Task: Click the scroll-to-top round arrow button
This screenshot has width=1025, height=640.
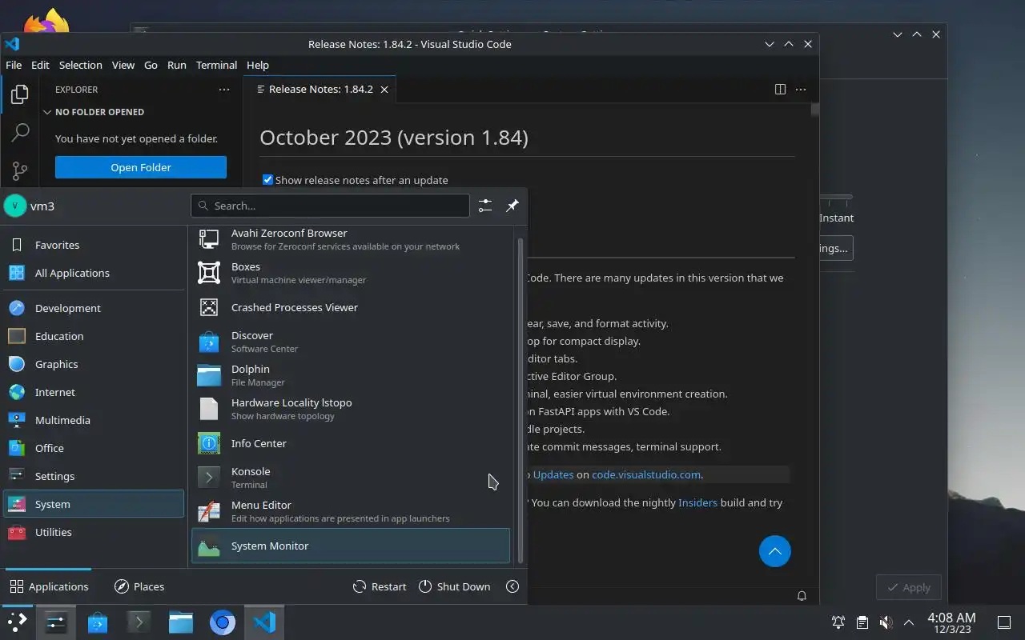Action: click(x=774, y=551)
